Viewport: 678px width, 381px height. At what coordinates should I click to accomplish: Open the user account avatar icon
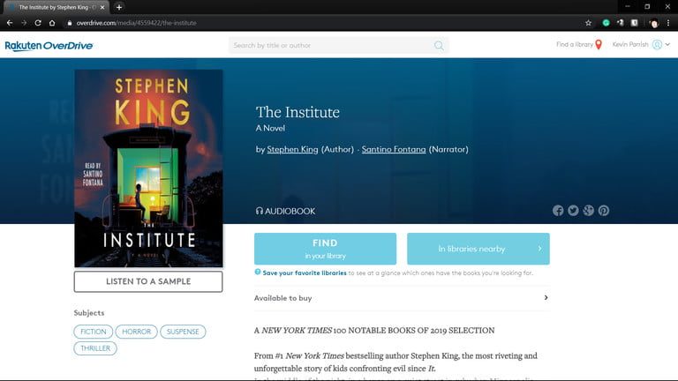(x=657, y=44)
